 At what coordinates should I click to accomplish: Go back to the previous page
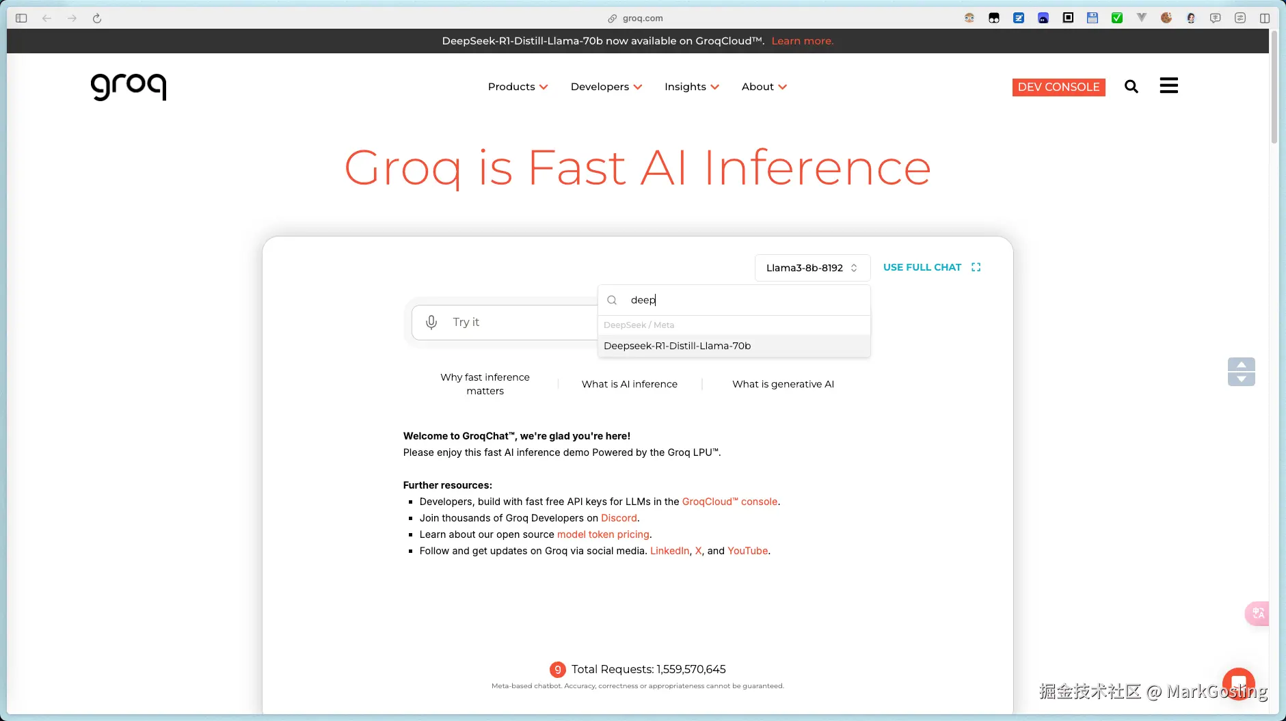[x=46, y=18]
